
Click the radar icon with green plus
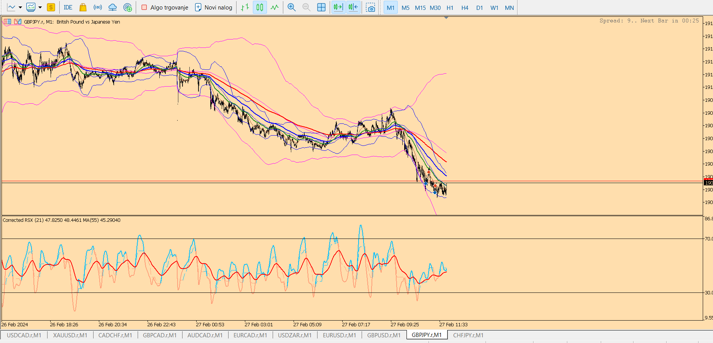tap(128, 7)
